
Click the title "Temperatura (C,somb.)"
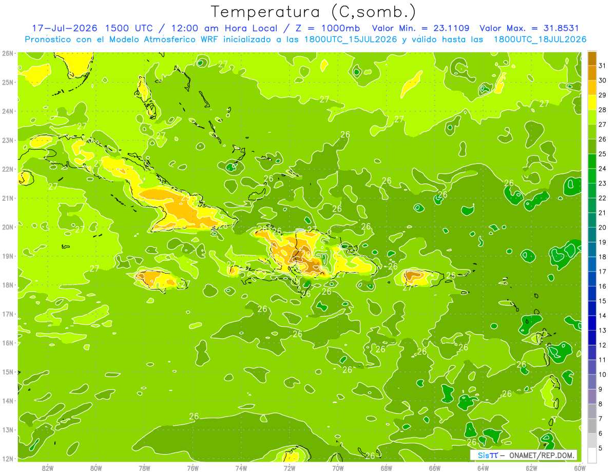[x=314, y=12]
